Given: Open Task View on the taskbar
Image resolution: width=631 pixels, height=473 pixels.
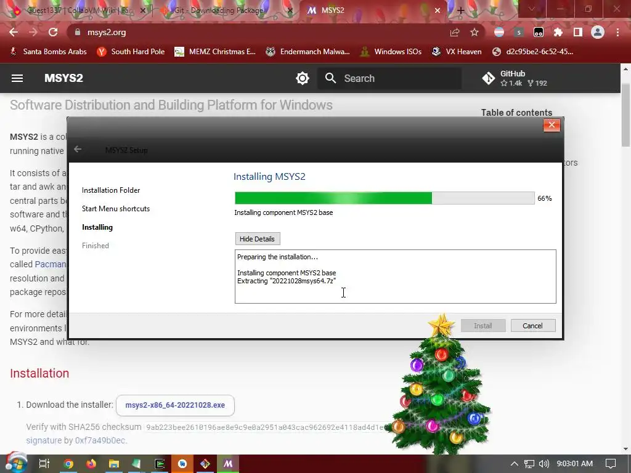Looking at the screenshot, I should (44, 464).
